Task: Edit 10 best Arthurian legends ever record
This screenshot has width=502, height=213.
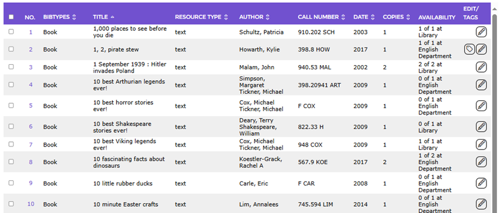Action: tap(481, 85)
